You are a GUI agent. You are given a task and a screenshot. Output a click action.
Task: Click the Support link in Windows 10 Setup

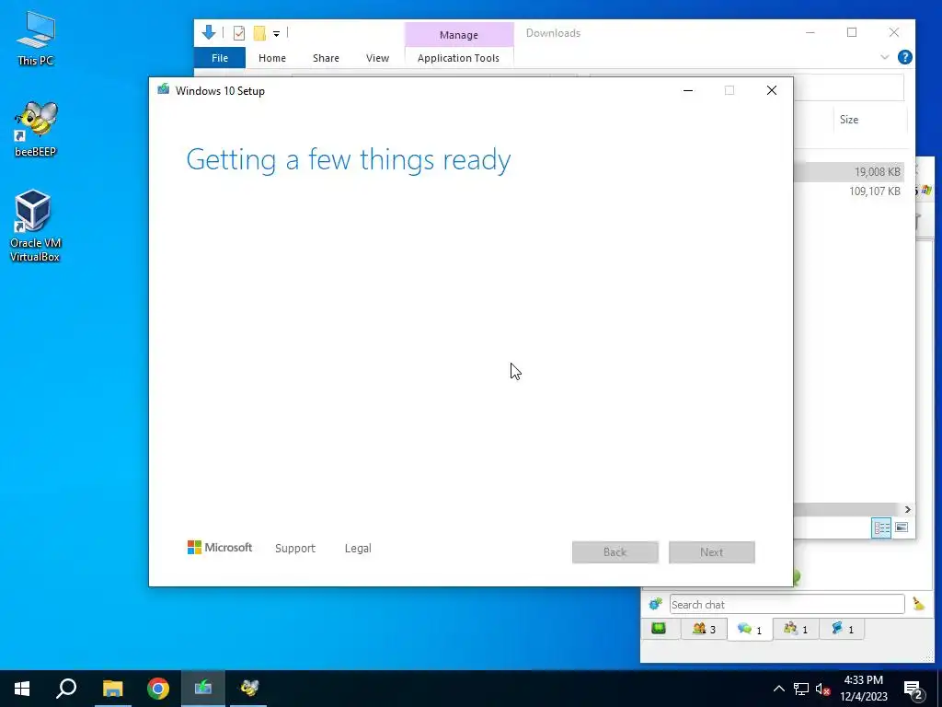[295, 549]
